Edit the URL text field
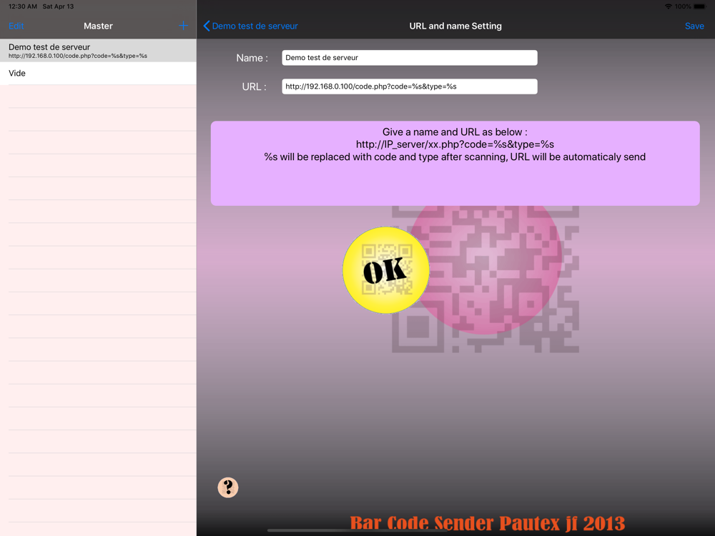 pos(410,86)
